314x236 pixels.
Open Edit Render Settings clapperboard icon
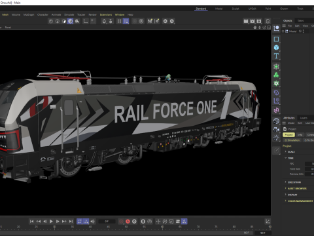point(259,21)
